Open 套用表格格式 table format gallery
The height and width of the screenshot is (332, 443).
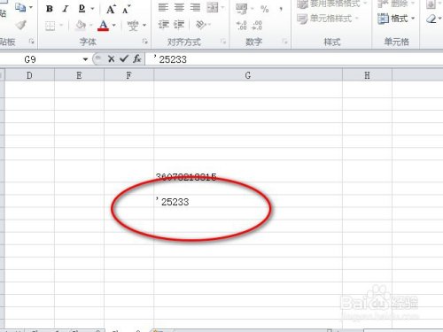tap(332, 4)
